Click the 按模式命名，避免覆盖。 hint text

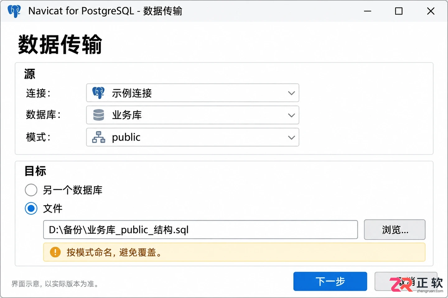click(x=115, y=252)
